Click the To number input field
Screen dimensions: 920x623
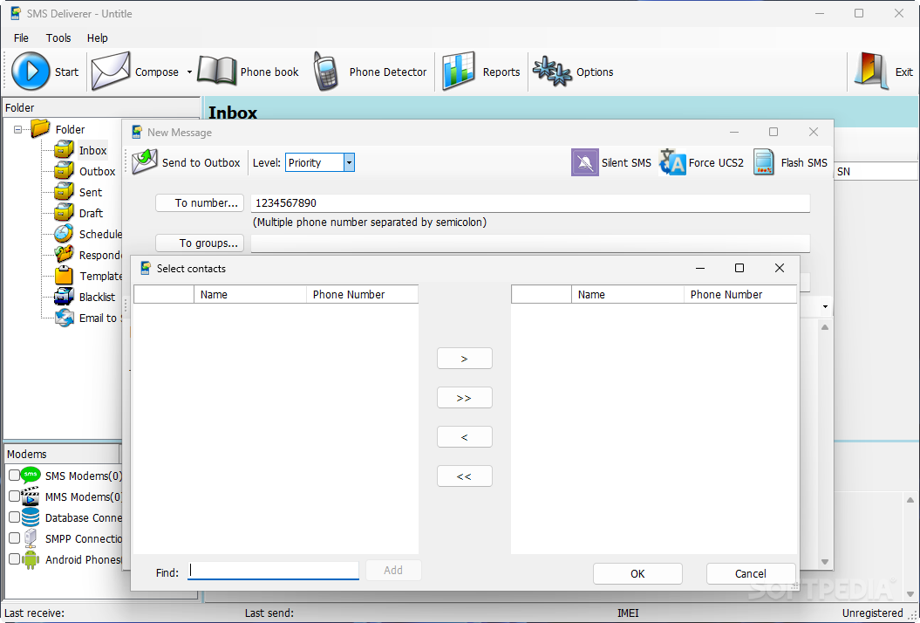530,203
